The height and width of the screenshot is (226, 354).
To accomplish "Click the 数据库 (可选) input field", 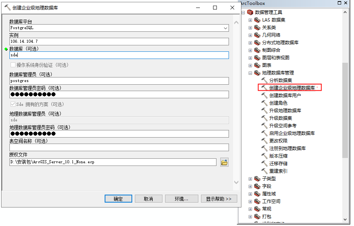I will 119,55.
